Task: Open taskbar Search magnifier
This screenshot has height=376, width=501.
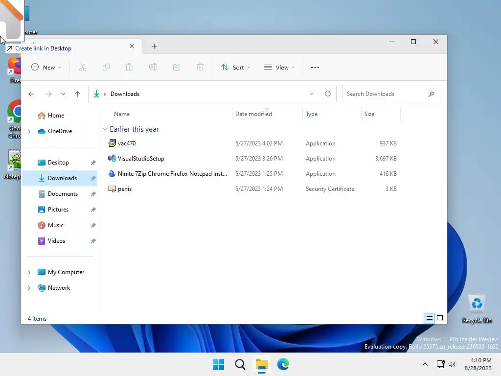Action: click(x=240, y=364)
